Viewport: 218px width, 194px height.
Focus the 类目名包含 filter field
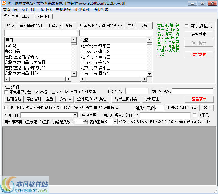tap(192, 91)
